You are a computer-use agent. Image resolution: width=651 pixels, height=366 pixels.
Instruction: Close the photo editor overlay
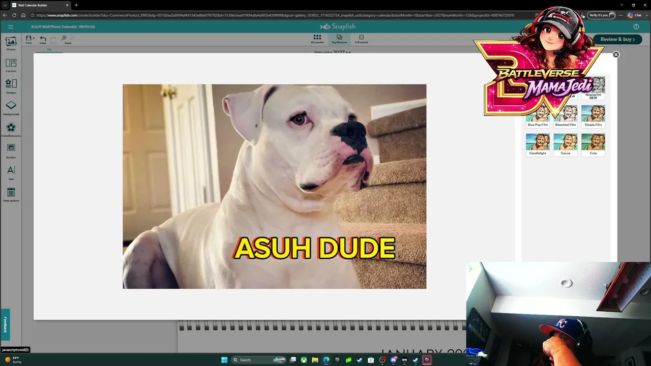point(616,54)
